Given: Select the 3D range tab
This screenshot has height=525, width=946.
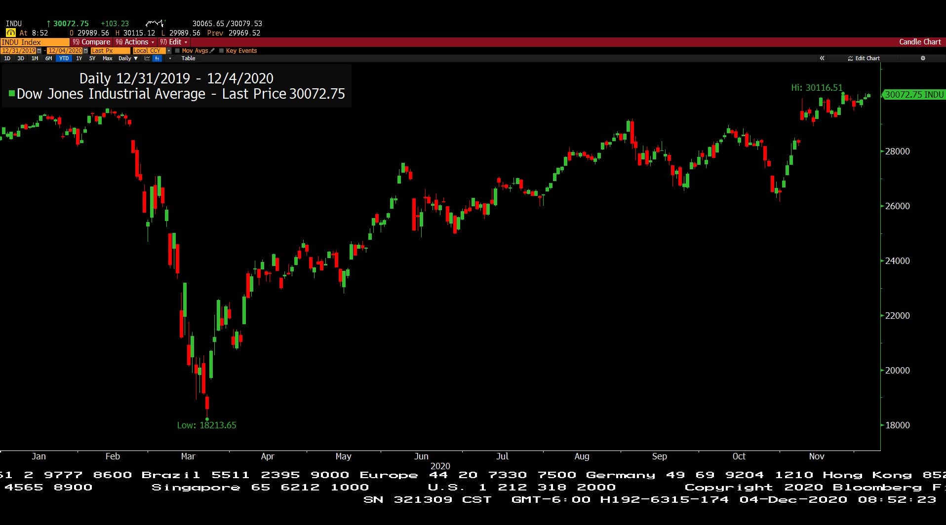Looking at the screenshot, I should click(21, 58).
